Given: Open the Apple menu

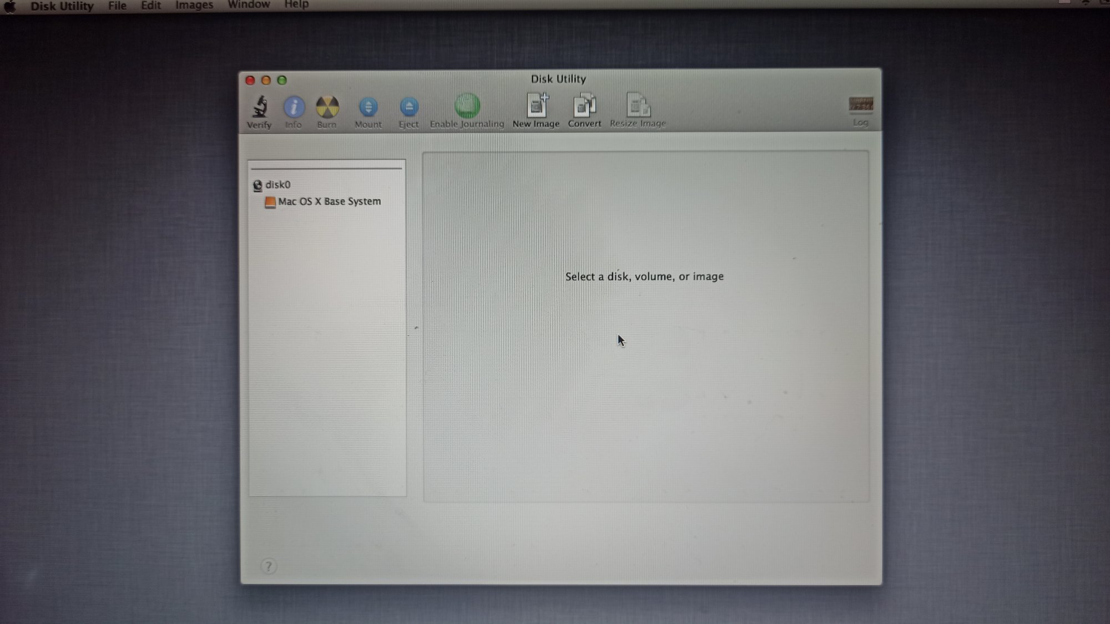Looking at the screenshot, I should click(x=10, y=7).
